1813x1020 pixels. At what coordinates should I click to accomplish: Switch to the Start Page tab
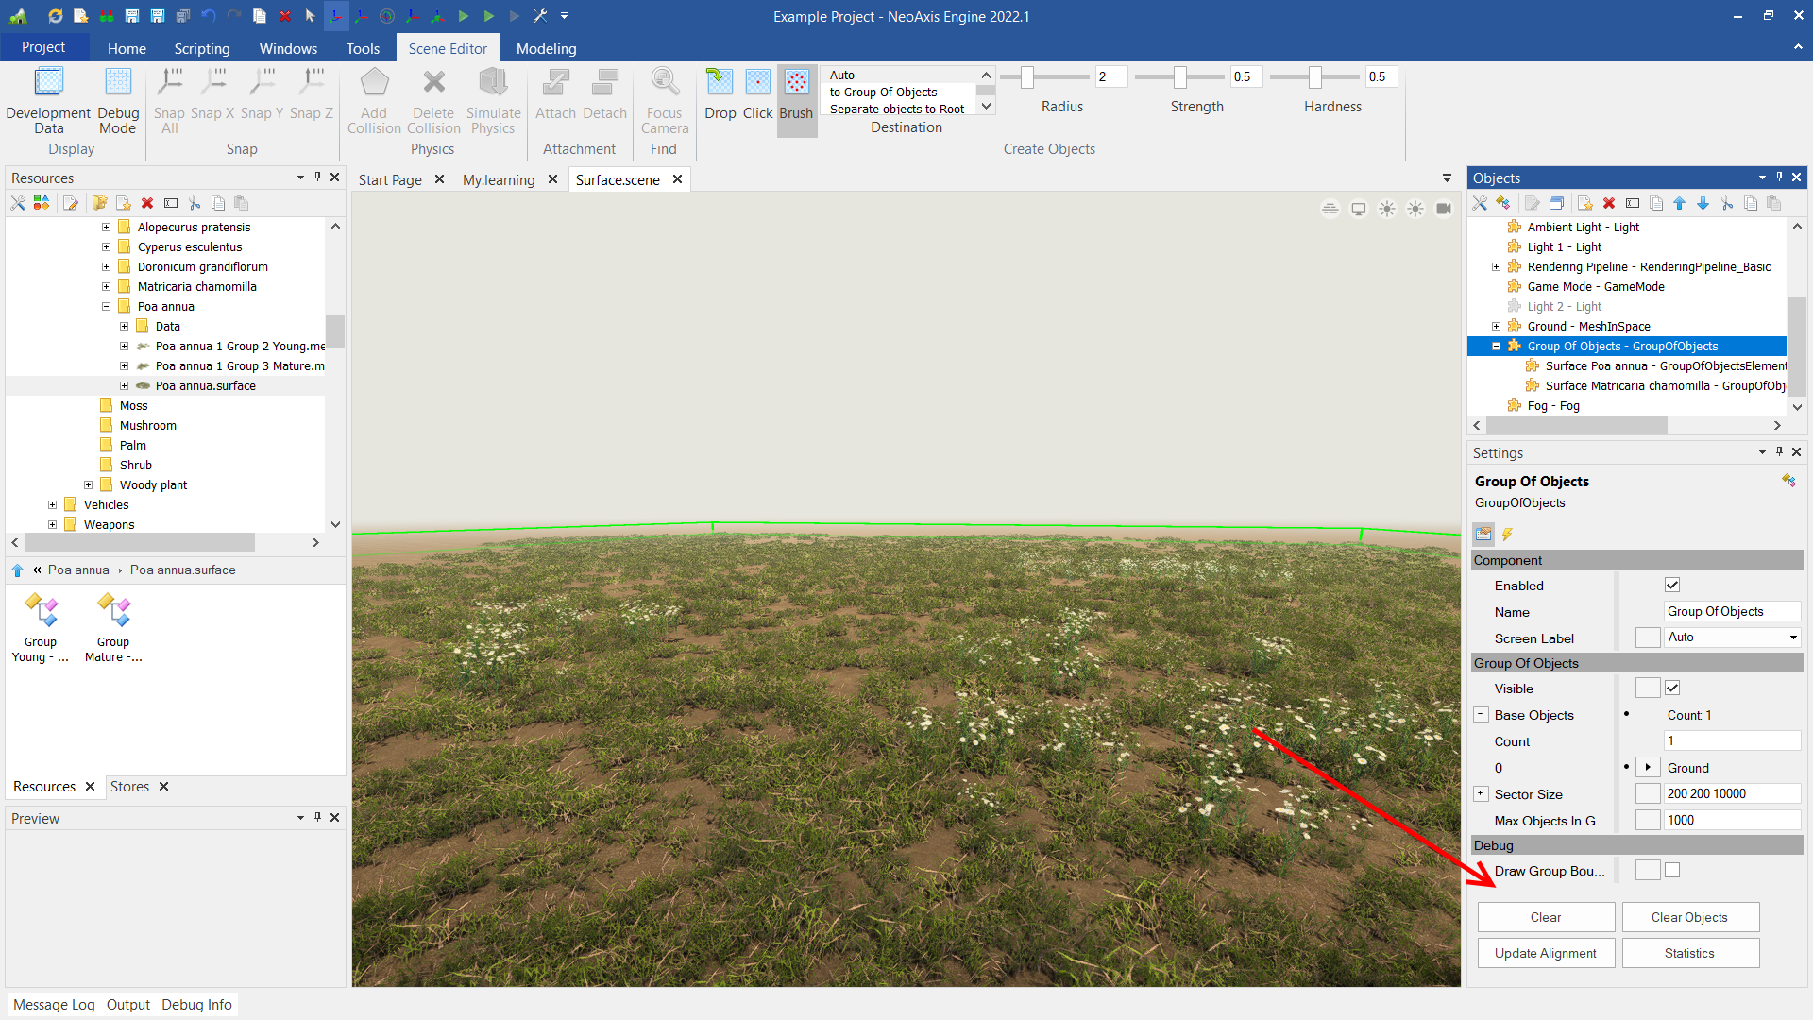pyautogui.click(x=390, y=179)
